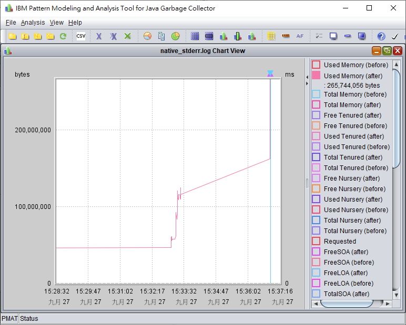Click the double purple X toolbar icon

(x=113, y=36)
